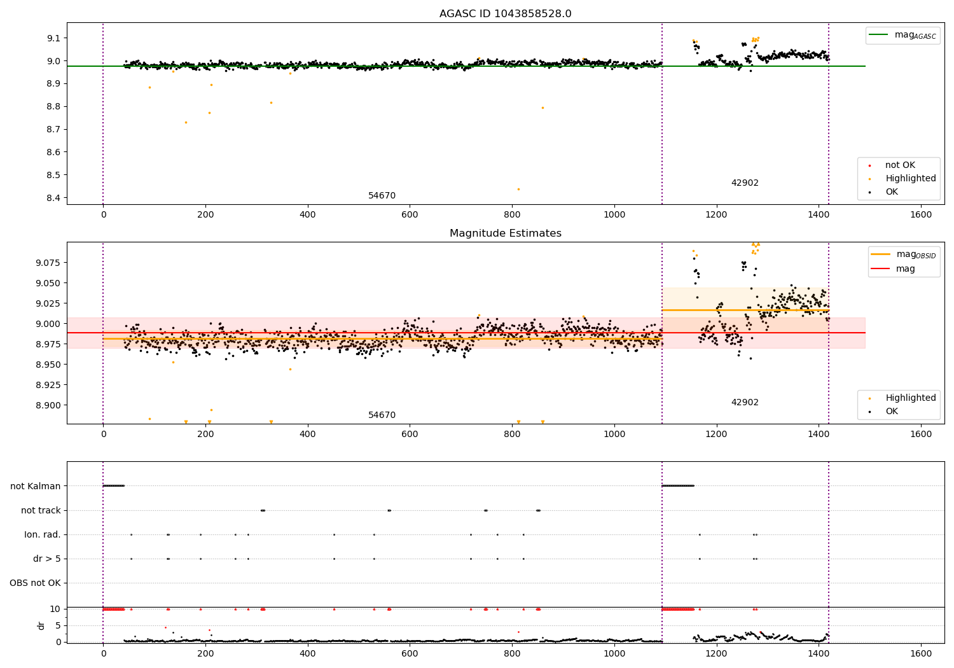This screenshot has width=954, height=668.
Task: Click '800' x-axis tick of top plot
Action: pyautogui.click(x=512, y=215)
